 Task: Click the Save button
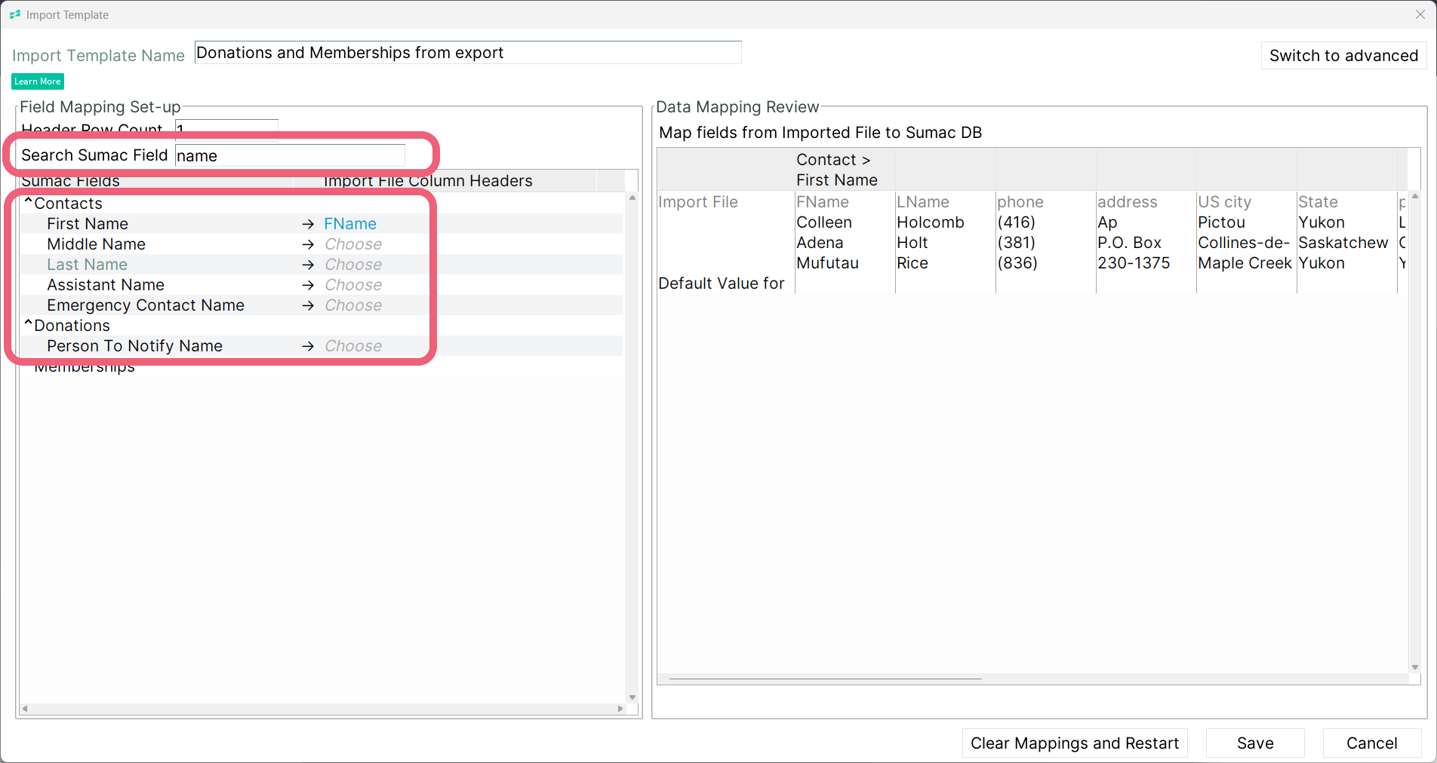[1255, 743]
